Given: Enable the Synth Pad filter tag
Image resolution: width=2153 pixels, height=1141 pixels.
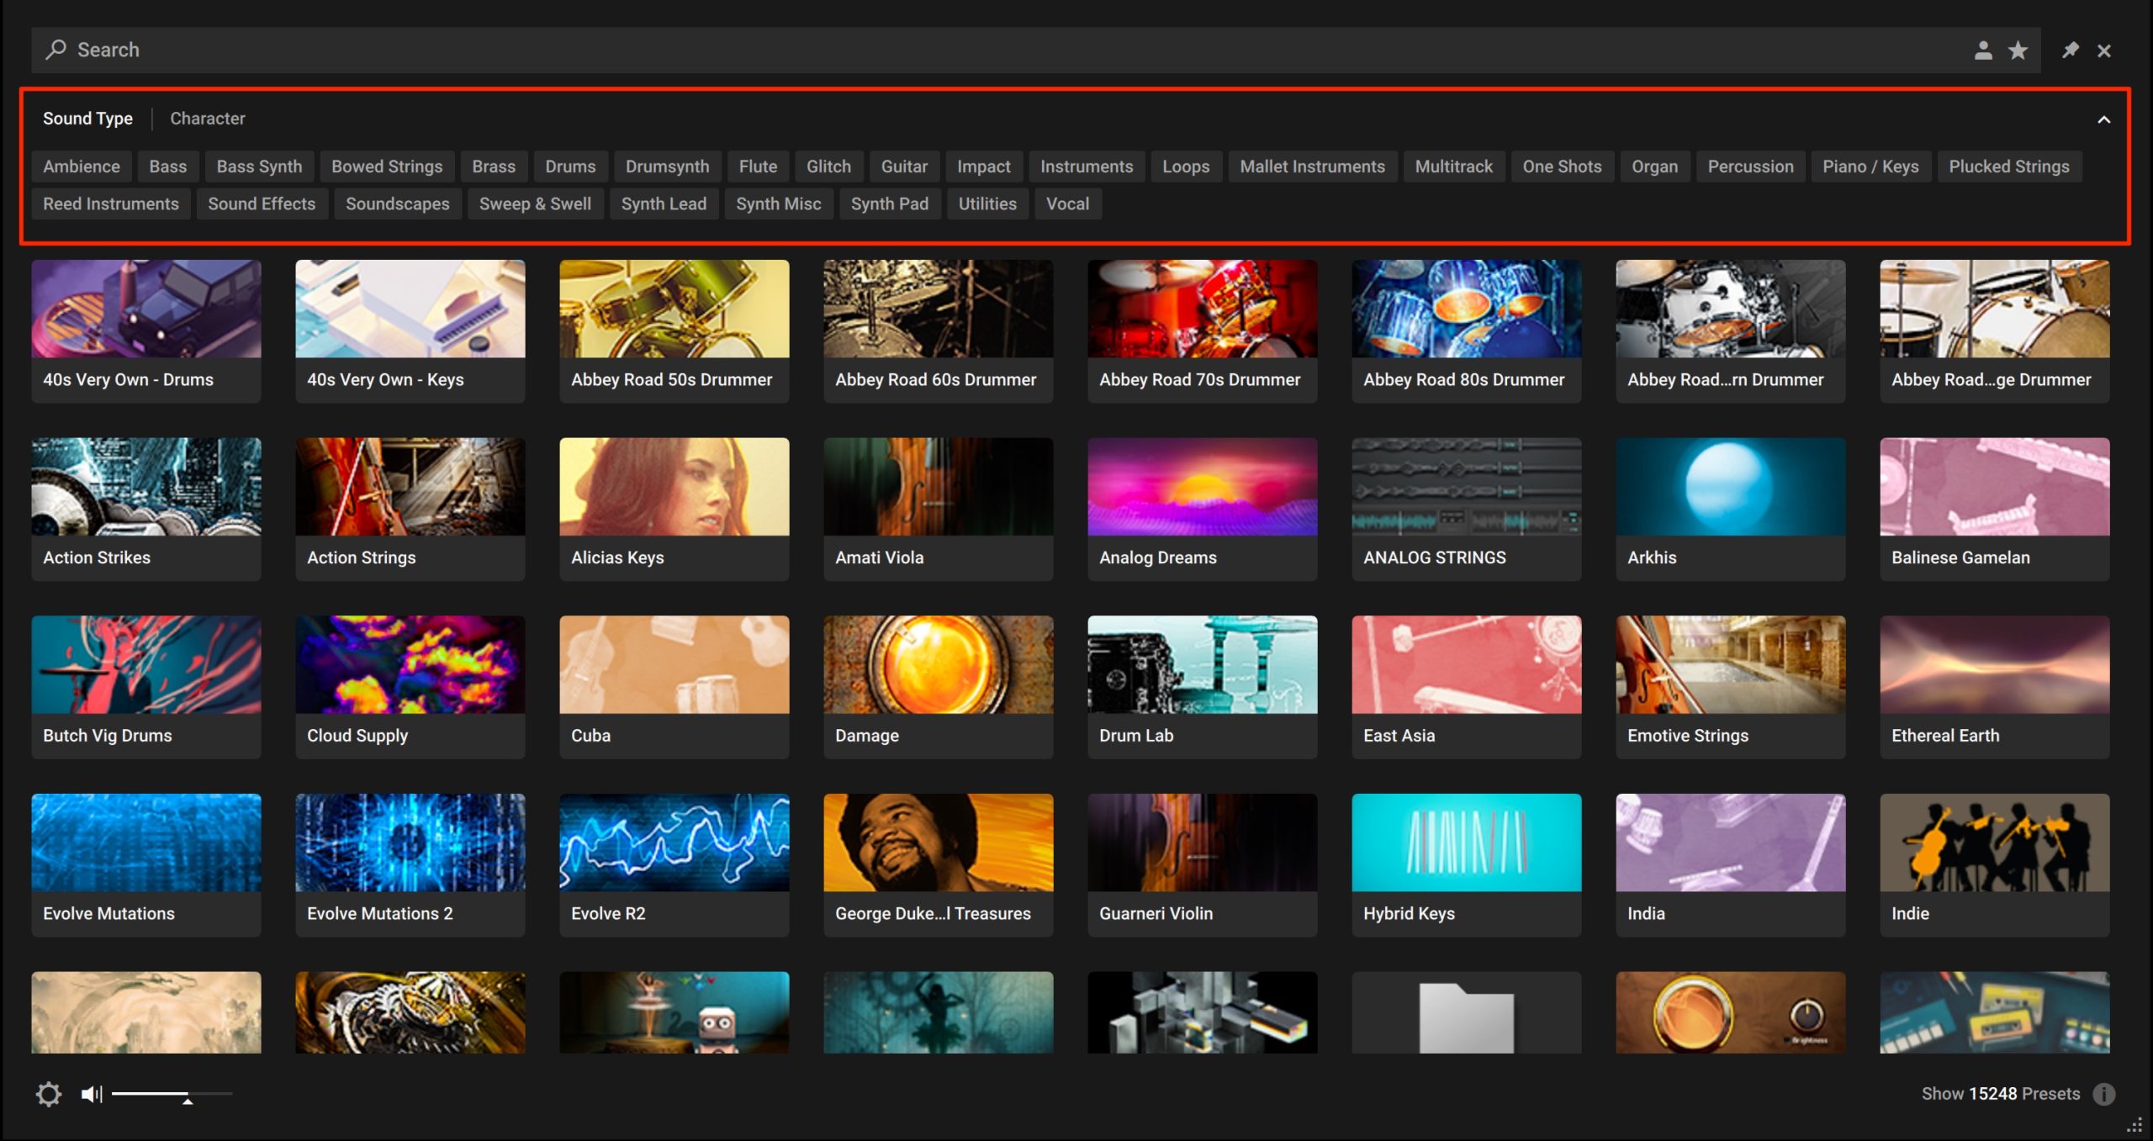Looking at the screenshot, I should click(889, 203).
